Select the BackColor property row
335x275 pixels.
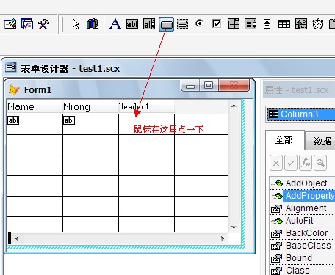click(x=303, y=233)
